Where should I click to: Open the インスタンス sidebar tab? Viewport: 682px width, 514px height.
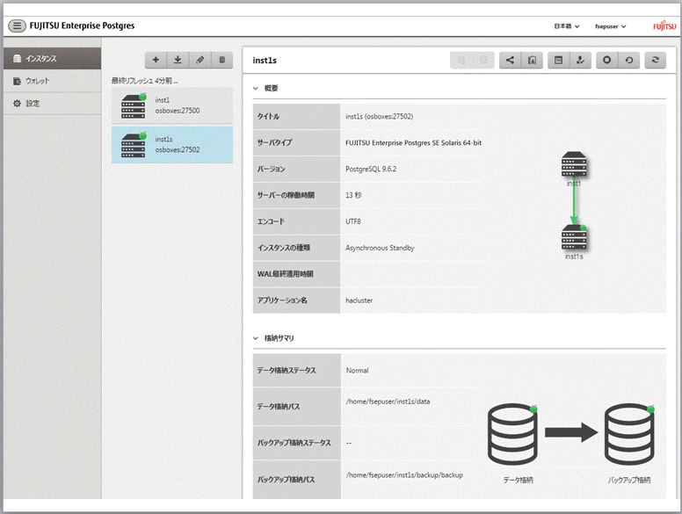pyautogui.click(x=52, y=58)
